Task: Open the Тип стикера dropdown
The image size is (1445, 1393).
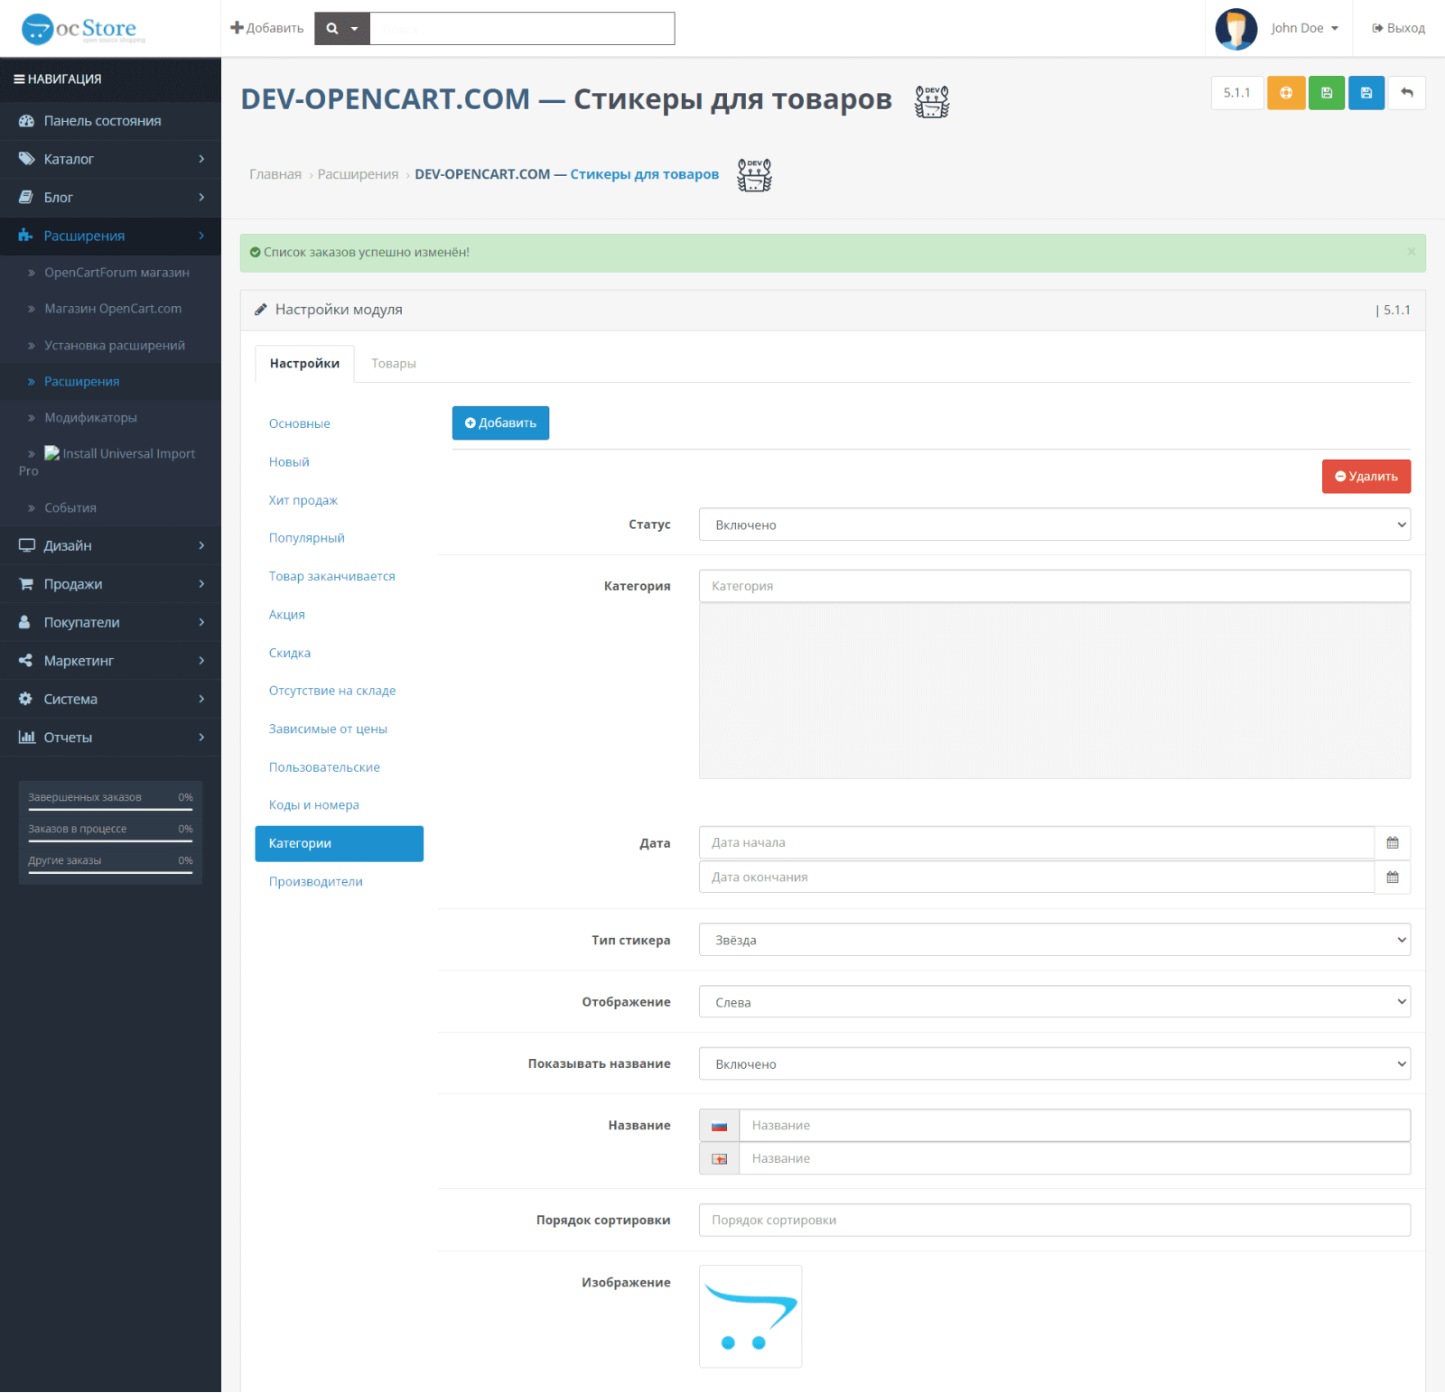Action: pyautogui.click(x=1054, y=940)
